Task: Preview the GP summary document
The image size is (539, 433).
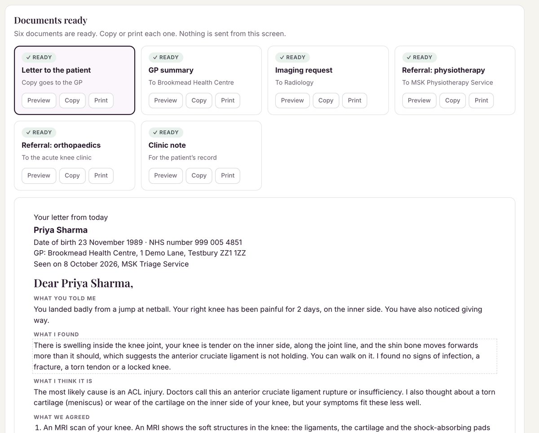Action: [165, 101]
